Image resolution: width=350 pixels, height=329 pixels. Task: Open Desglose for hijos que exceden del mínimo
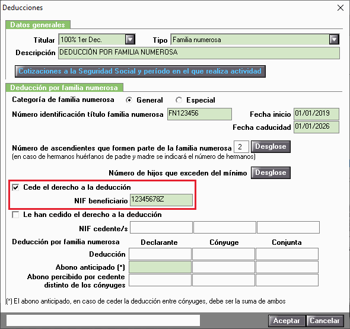tap(271, 173)
